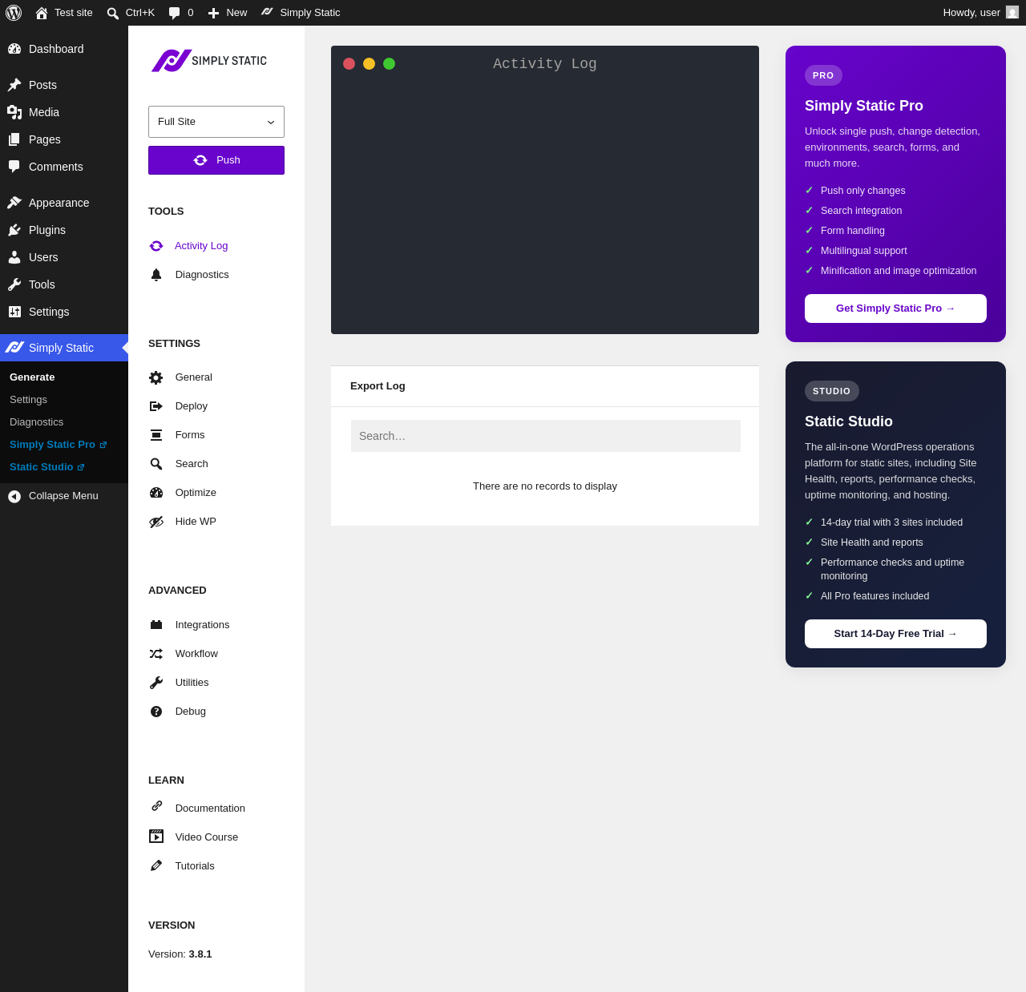1026x992 pixels.
Task: Click the yellow dot in Activity Log window
Action: pos(369,64)
